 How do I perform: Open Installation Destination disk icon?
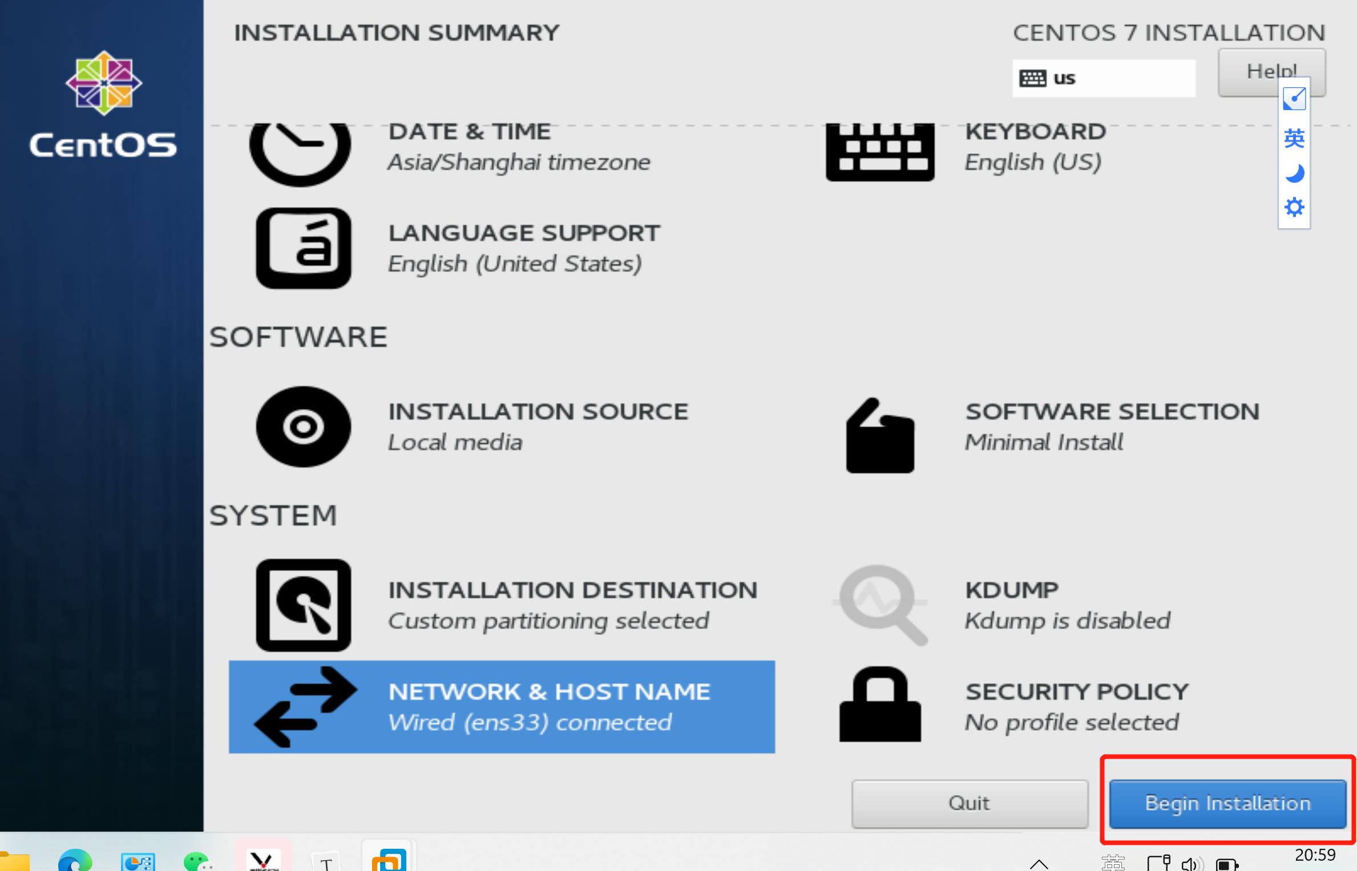(x=303, y=605)
